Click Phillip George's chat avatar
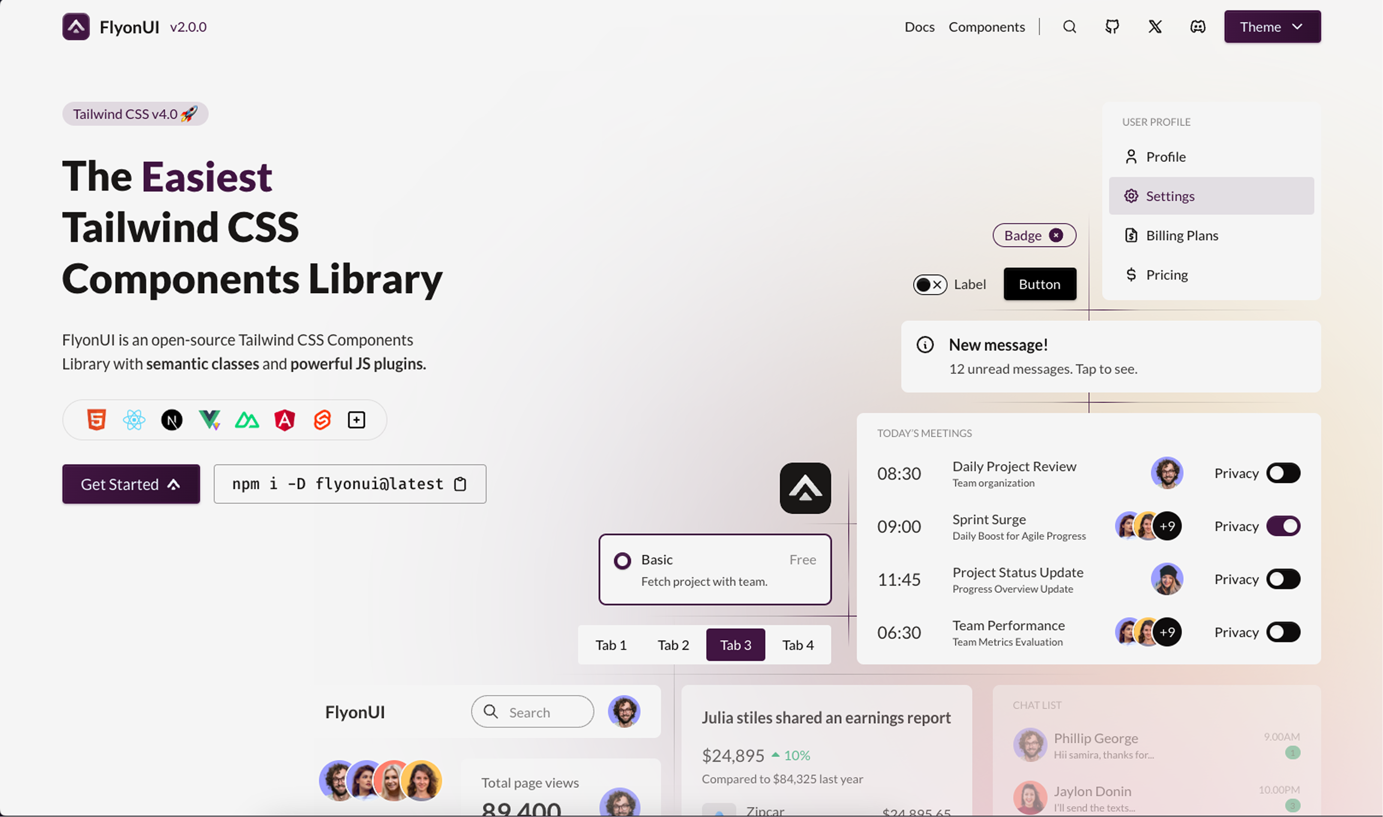 [x=1030, y=745]
